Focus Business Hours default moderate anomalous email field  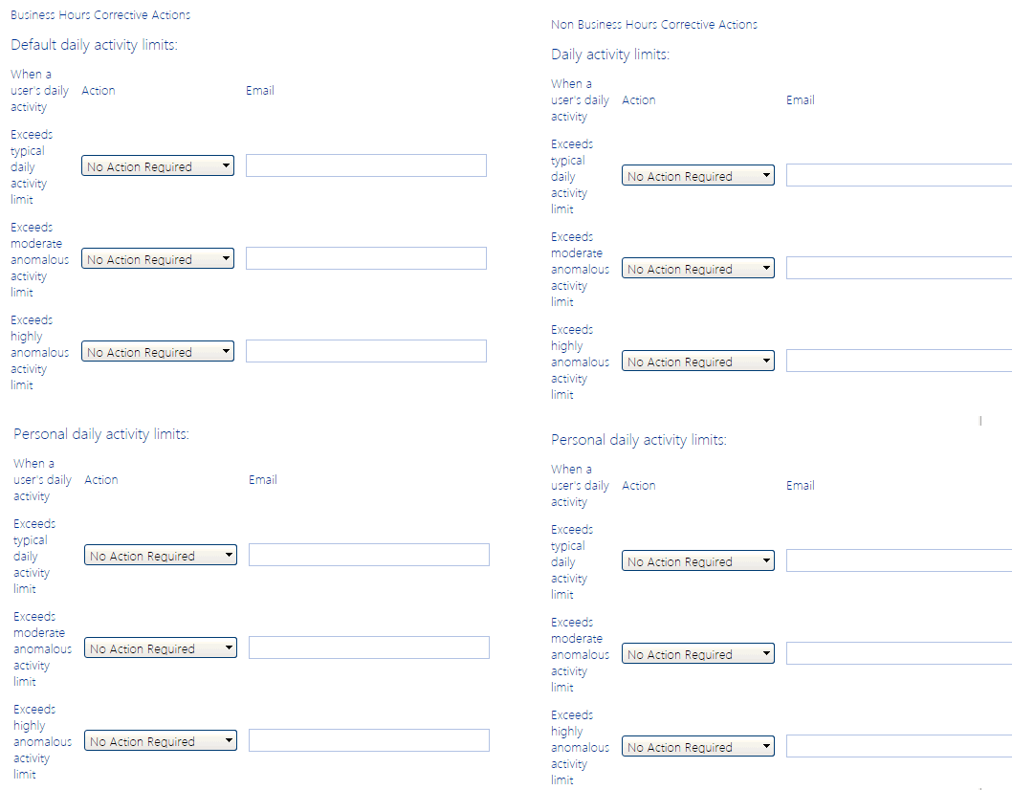click(366, 258)
